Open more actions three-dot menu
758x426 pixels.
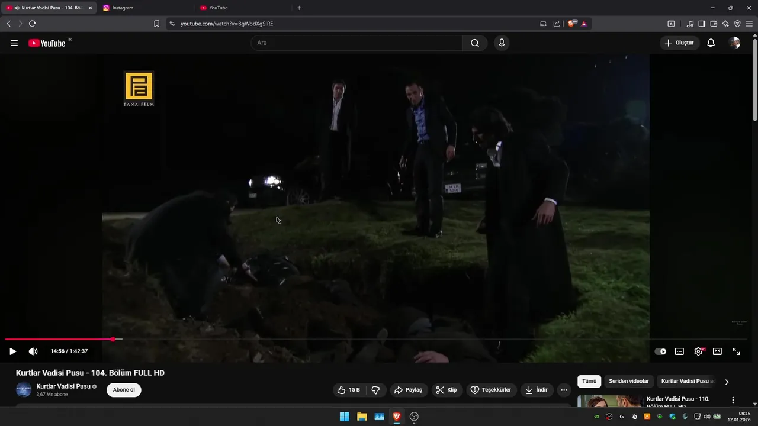564,390
